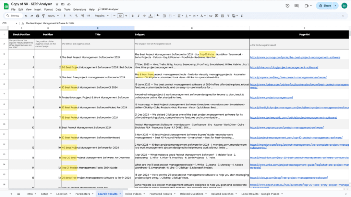The height and width of the screenshot is (197, 351).
Task: Open more number formats 123
Action: click(x=88, y=16)
